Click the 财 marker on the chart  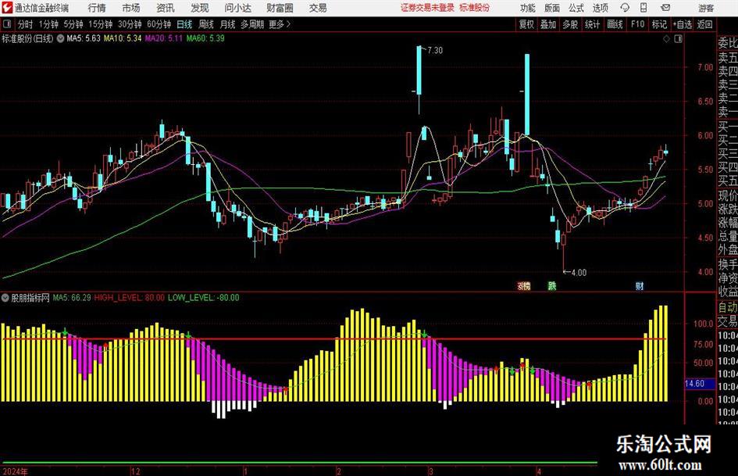(640, 285)
